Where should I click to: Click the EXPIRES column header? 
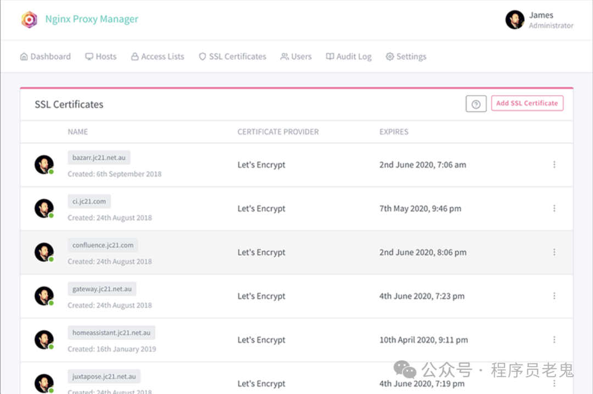[394, 132]
